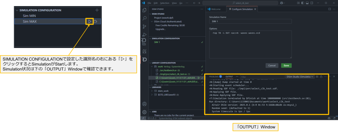
Task: Click the Save button
Action: 286,65
